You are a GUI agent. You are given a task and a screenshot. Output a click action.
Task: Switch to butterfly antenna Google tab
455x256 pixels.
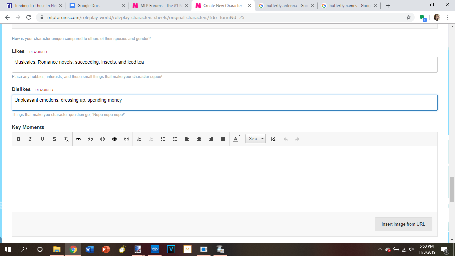click(x=286, y=6)
